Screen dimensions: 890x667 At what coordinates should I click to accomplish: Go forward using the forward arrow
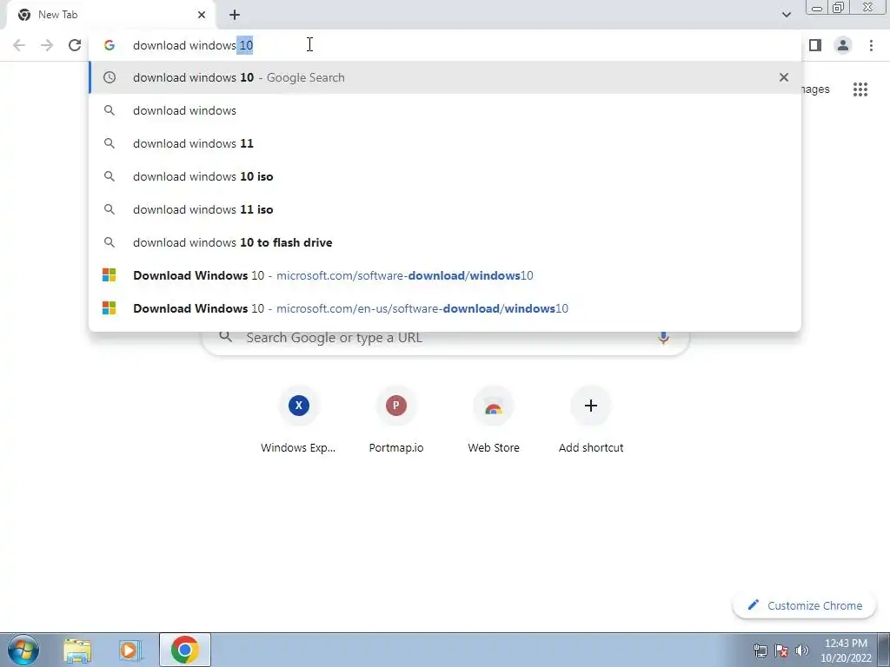47,45
